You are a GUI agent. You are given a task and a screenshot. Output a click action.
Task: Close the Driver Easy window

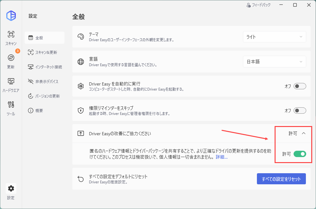point(309,5)
